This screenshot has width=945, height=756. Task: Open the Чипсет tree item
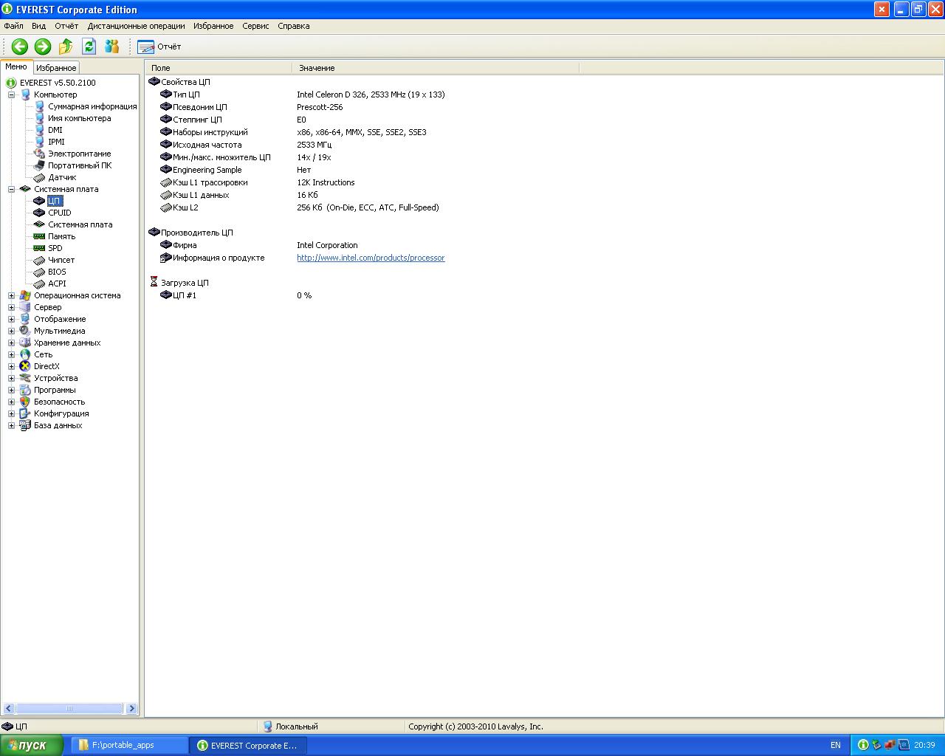61,260
